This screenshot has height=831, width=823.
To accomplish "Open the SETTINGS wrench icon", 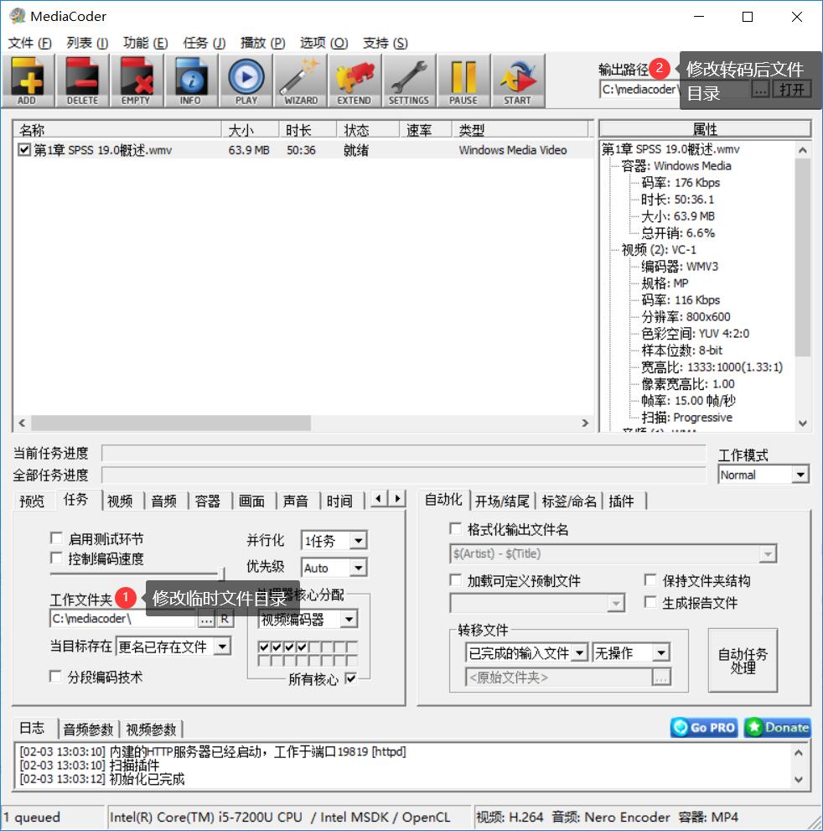I will pos(408,81).
